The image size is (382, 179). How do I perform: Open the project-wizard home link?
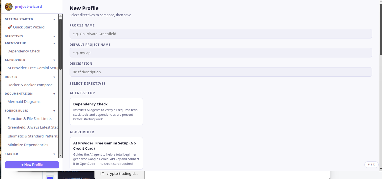click(28, 6)
